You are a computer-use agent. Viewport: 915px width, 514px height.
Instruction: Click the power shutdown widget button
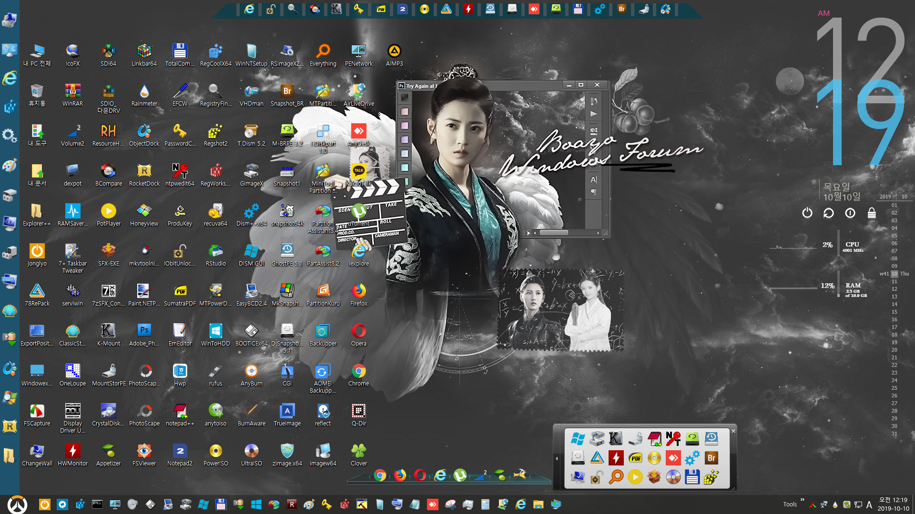tap(807, 213)
